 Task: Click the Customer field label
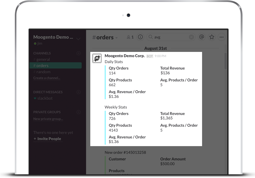(117, 159)
